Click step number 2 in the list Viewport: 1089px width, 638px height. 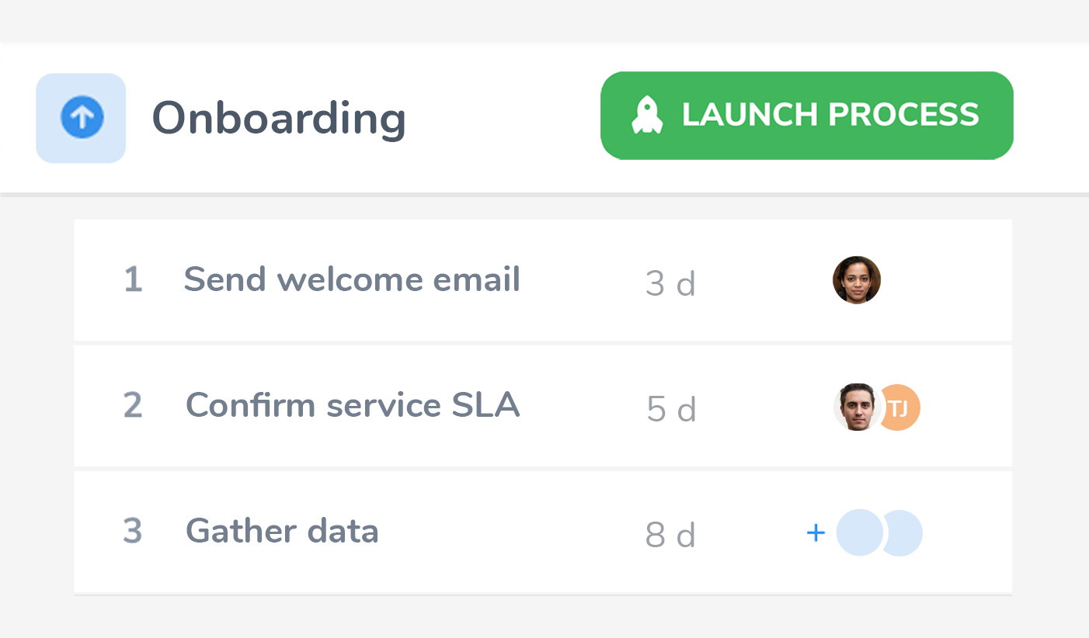click(x=133, y=406)
